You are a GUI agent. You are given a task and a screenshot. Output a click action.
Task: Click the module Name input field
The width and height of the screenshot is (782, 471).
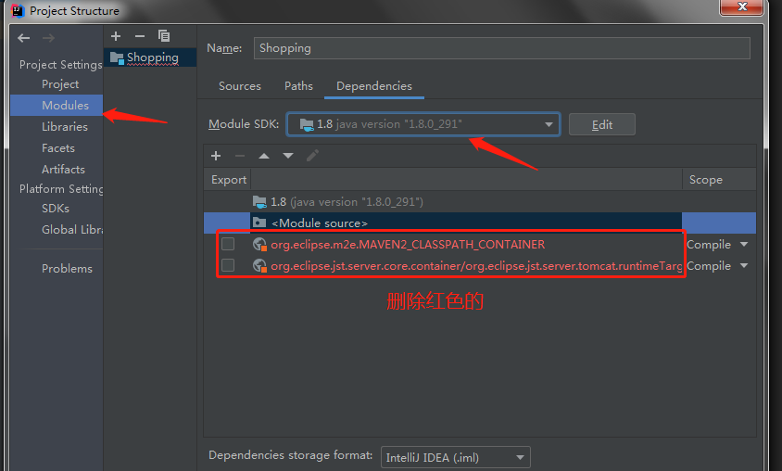click(501, 48)
